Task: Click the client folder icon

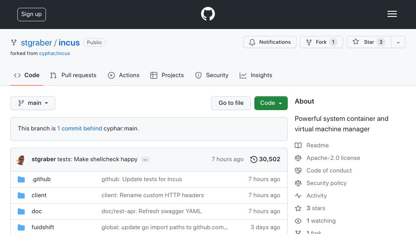Action: [21, 195]
